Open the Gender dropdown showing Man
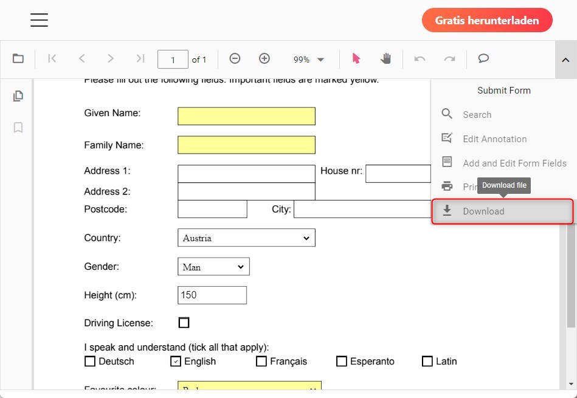Screen dimensions: 577x398 pos(213,266)
